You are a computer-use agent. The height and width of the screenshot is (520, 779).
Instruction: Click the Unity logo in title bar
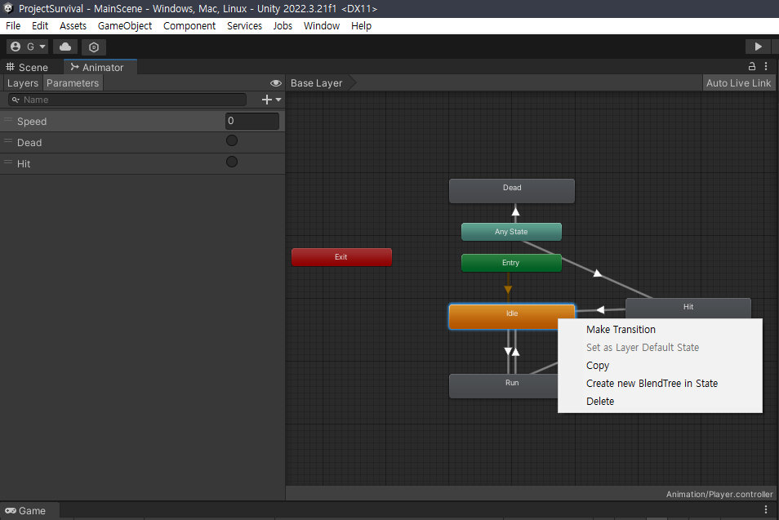click(x=8, y=8)
